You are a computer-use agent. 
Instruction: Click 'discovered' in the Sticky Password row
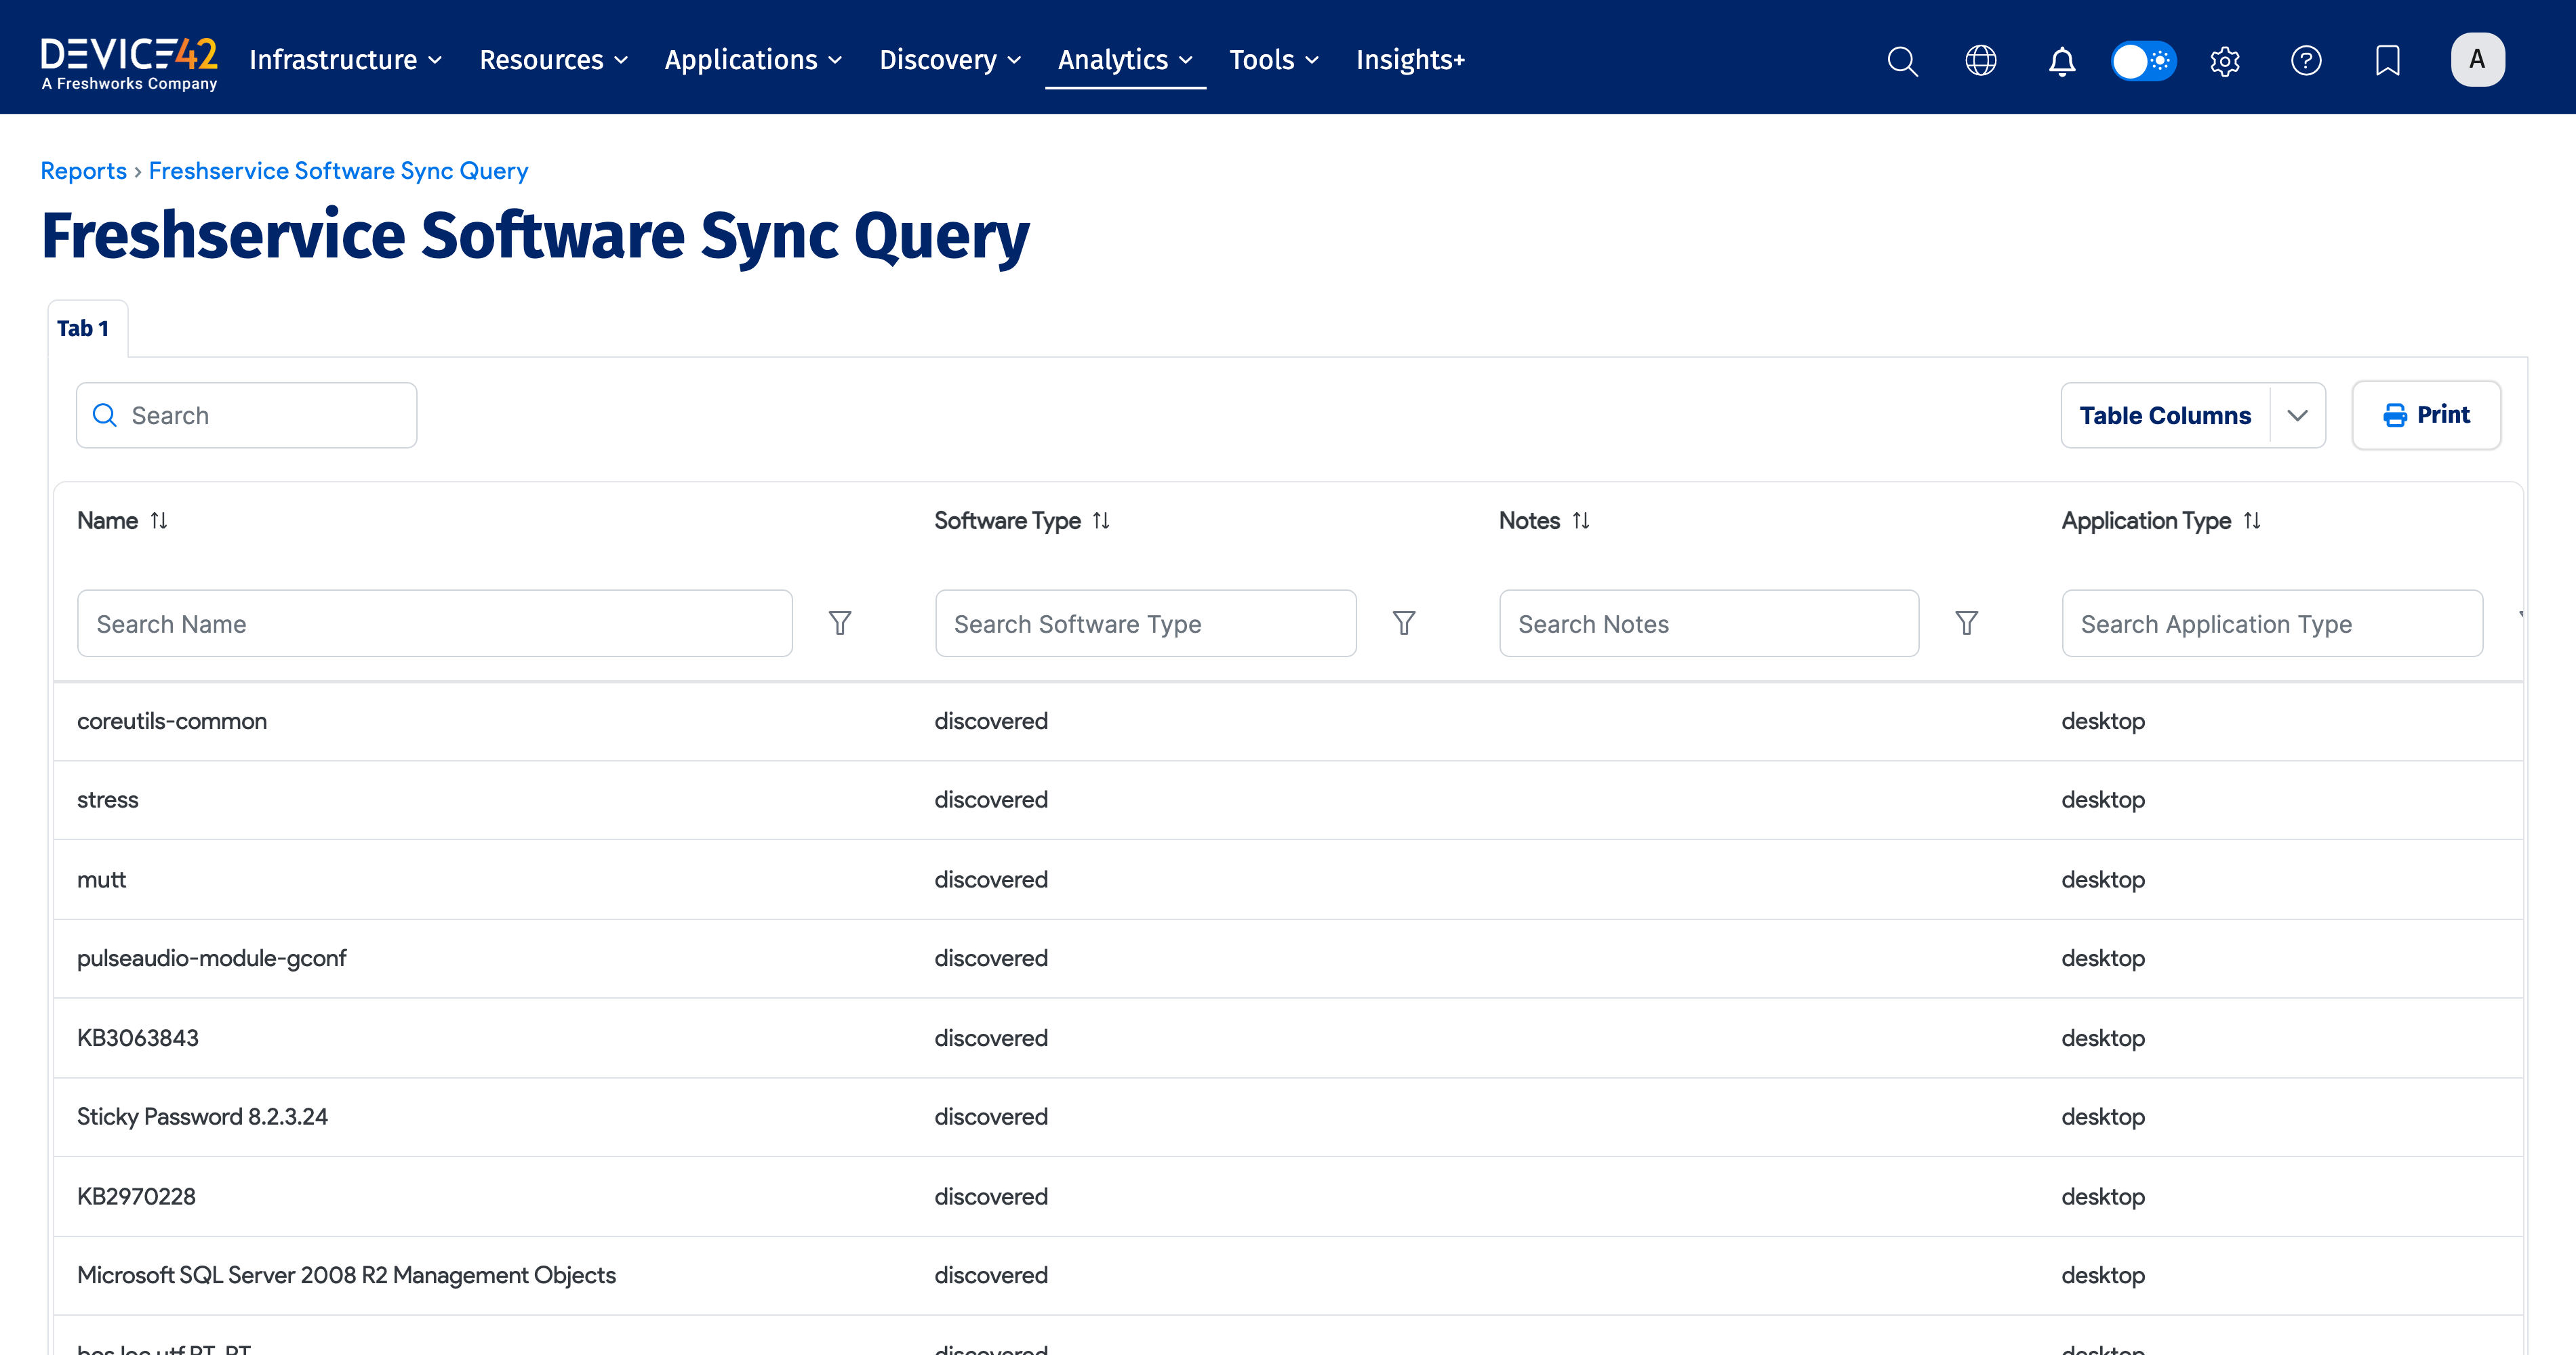[x=991, y=1117]
